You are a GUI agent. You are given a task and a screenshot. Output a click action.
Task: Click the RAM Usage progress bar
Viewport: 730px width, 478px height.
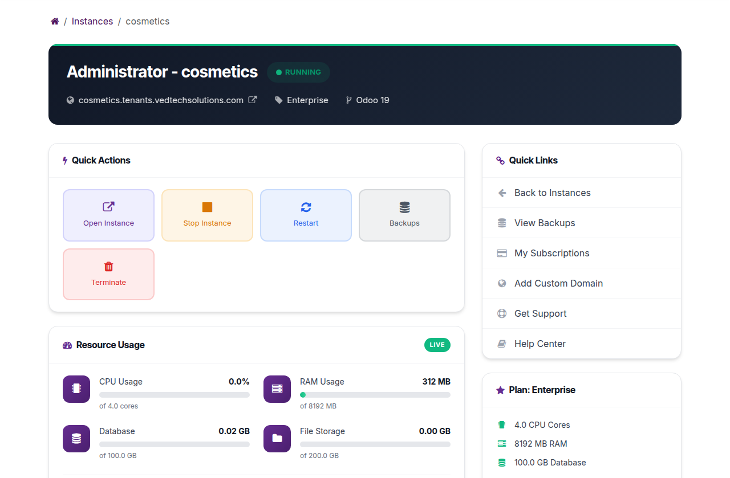coord(375,395)
